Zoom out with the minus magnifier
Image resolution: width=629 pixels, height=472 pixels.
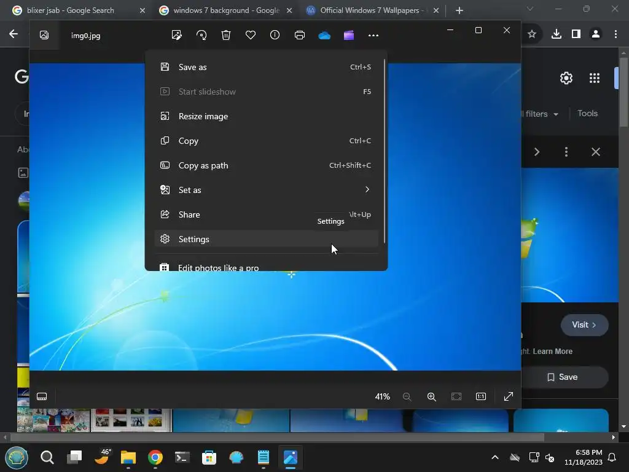pyautogui.click(x=407, y=396)
